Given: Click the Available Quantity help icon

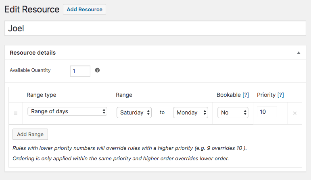Looking at the screenshot, I should pos(97,70).
